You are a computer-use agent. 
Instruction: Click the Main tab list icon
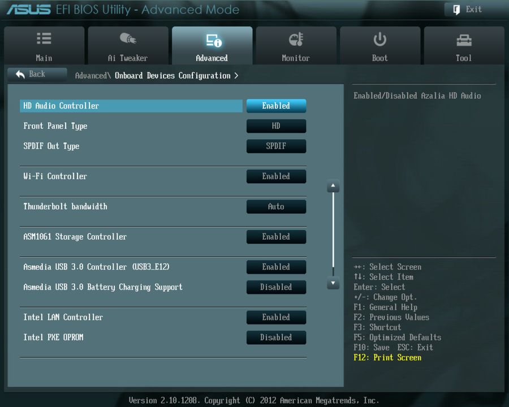[44, 38]
